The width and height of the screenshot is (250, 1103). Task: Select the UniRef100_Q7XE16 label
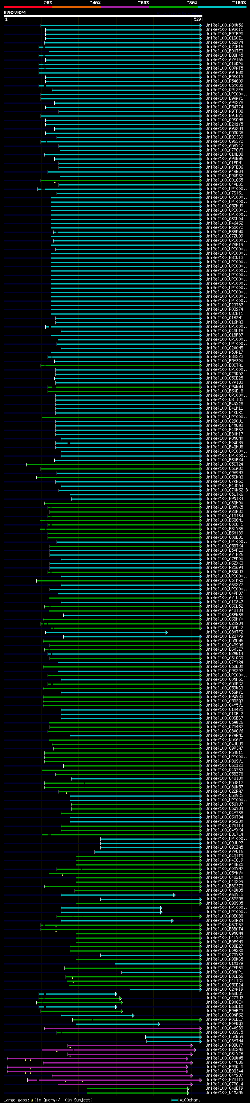click(x=224, y=47)
